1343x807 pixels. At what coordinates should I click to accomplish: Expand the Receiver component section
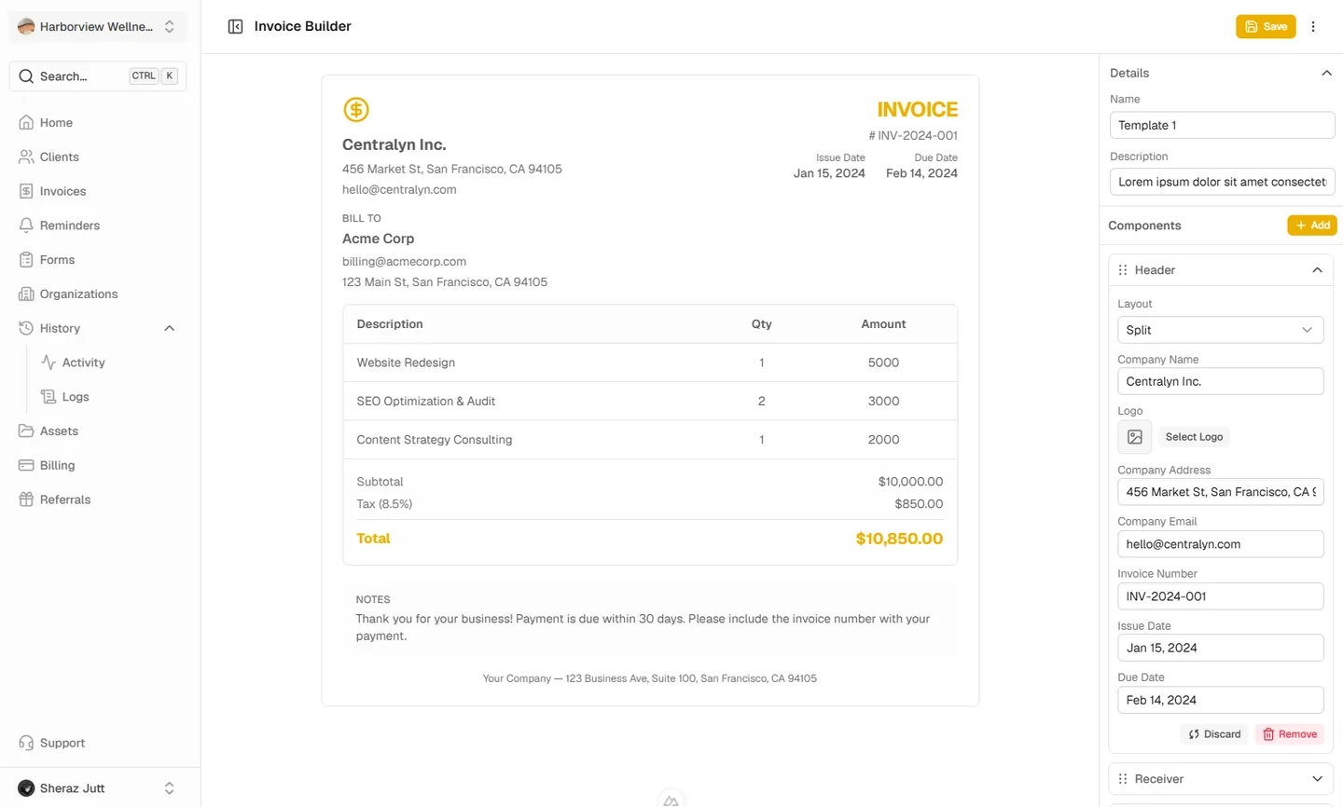coord(1317,779)
